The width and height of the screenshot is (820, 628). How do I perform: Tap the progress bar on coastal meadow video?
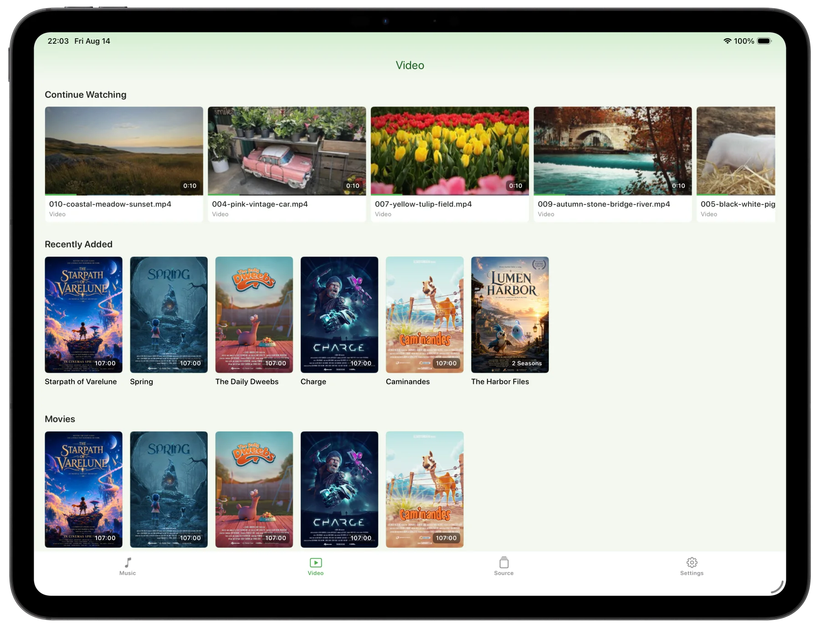pyautogui.click(x=124, y=194)
